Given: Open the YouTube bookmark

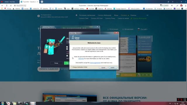Looking at the screenshot, I should [x=90, y=8].
